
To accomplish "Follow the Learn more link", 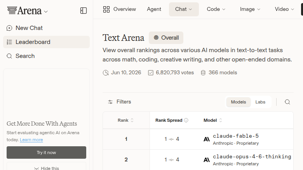I will pos(31,140).
